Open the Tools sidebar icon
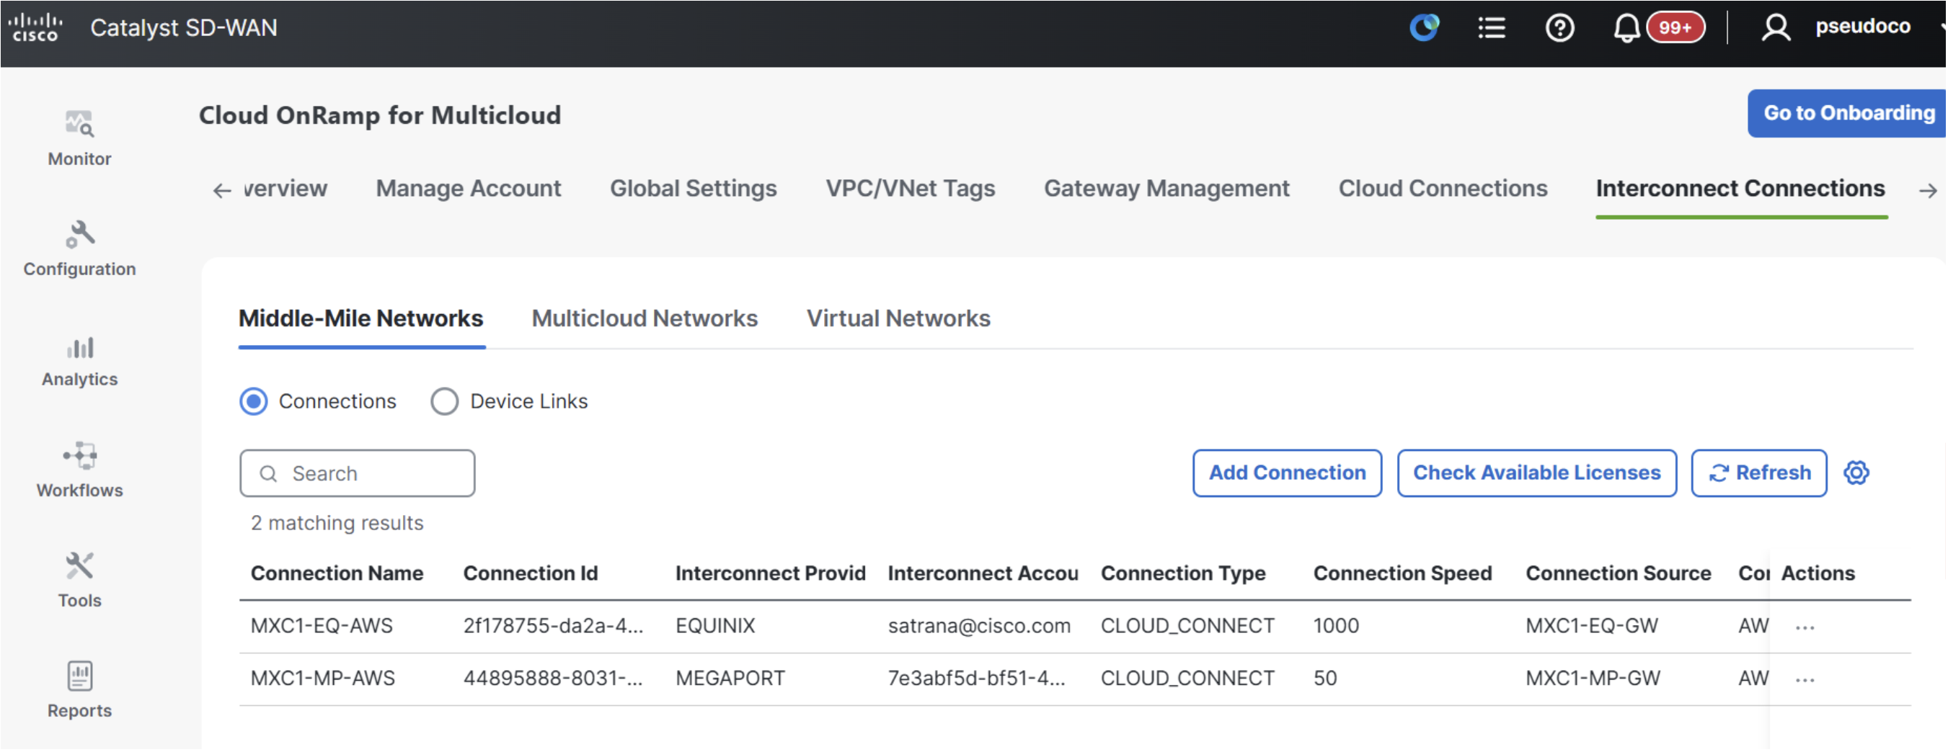The image size is (1948, 752). (x=79, y=567)
